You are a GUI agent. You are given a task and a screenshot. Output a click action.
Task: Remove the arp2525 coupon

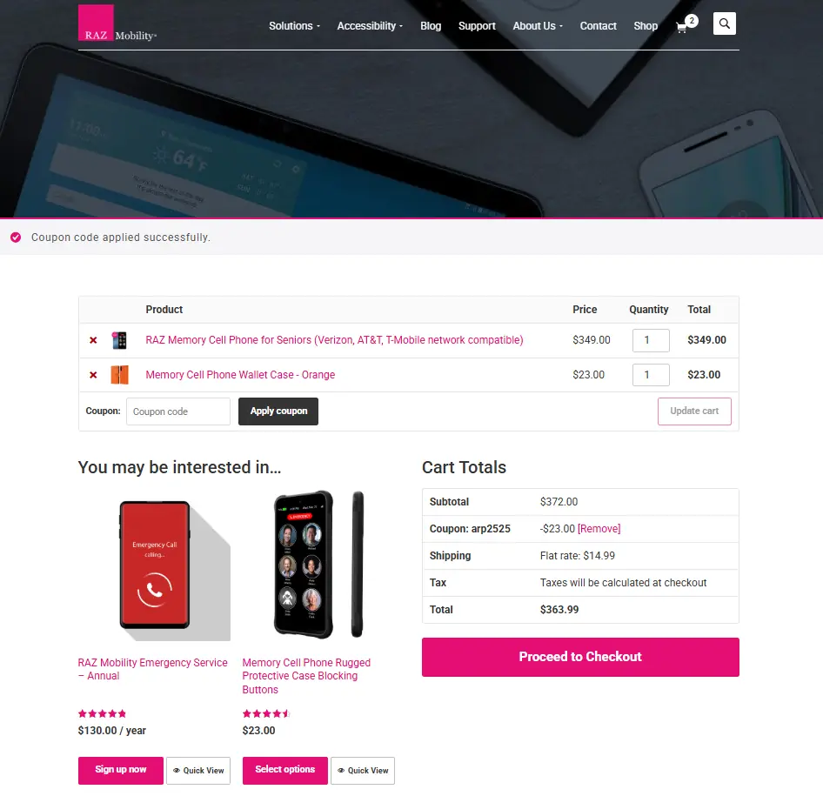pos(599,529)
